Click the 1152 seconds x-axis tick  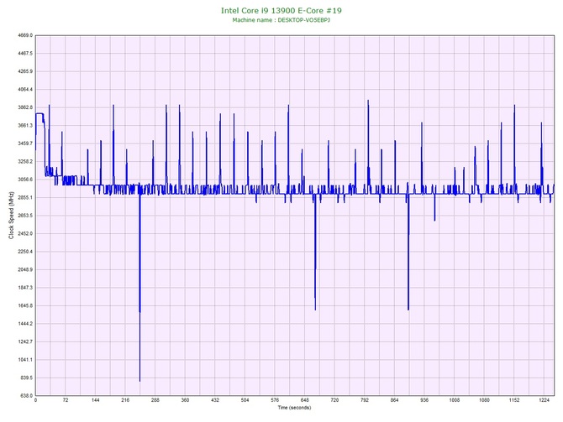coord(513,400)
